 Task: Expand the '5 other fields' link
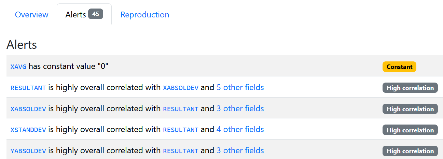240,87
